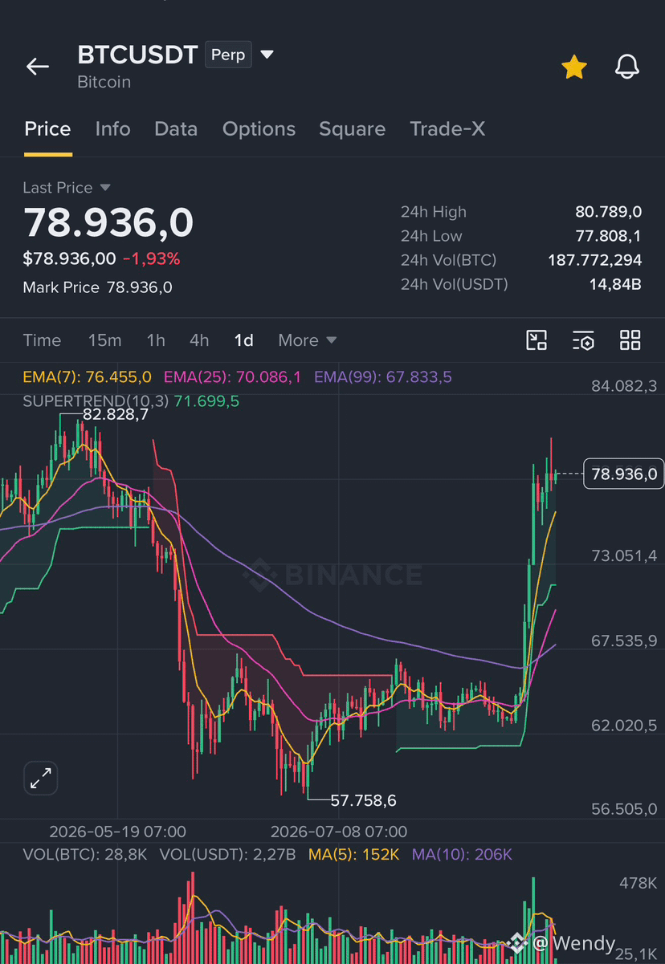This screenshot has width=665, height=964.
Task: Select the 15m chart interval
Action: [104, 340]
